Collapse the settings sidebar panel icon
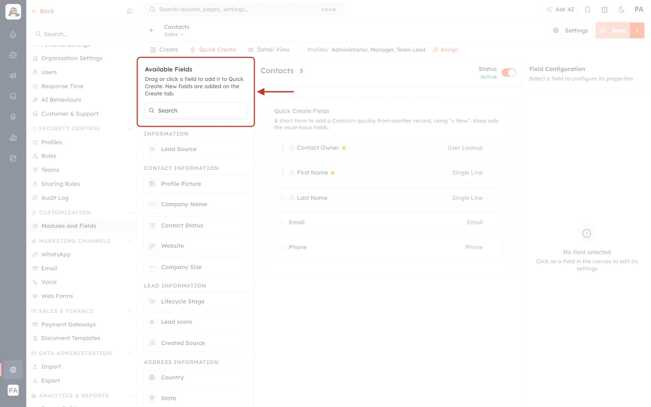 130,11
